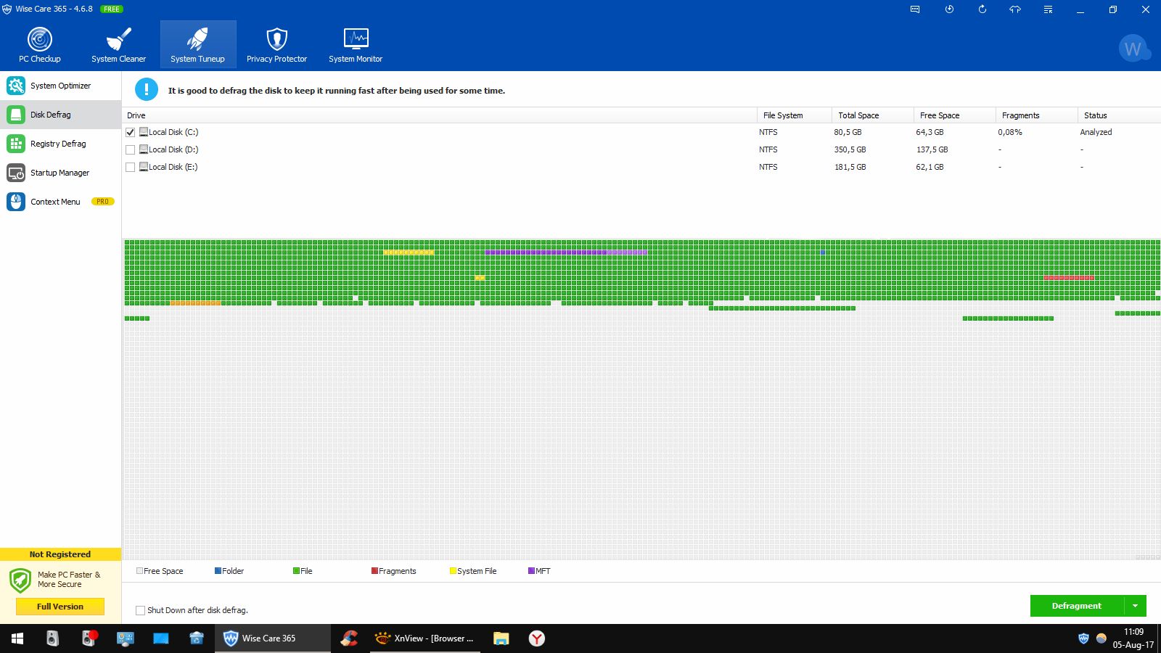Sort by the Fragments column header
This screenshot has width=1161, height=653.
coord(1037,115)
